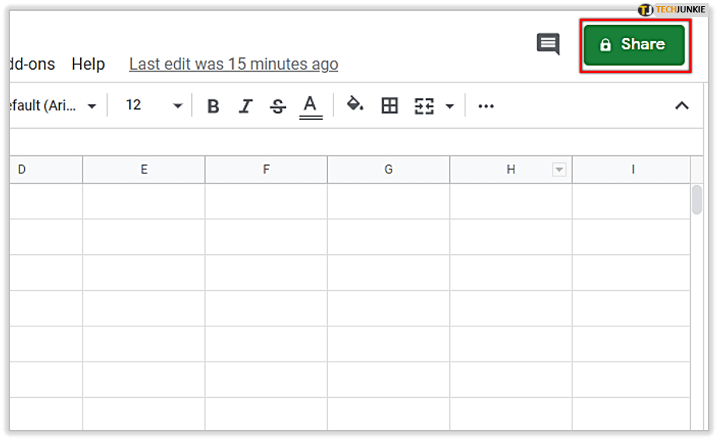
Task: Click the green Share button
Action: coord(634,45)
